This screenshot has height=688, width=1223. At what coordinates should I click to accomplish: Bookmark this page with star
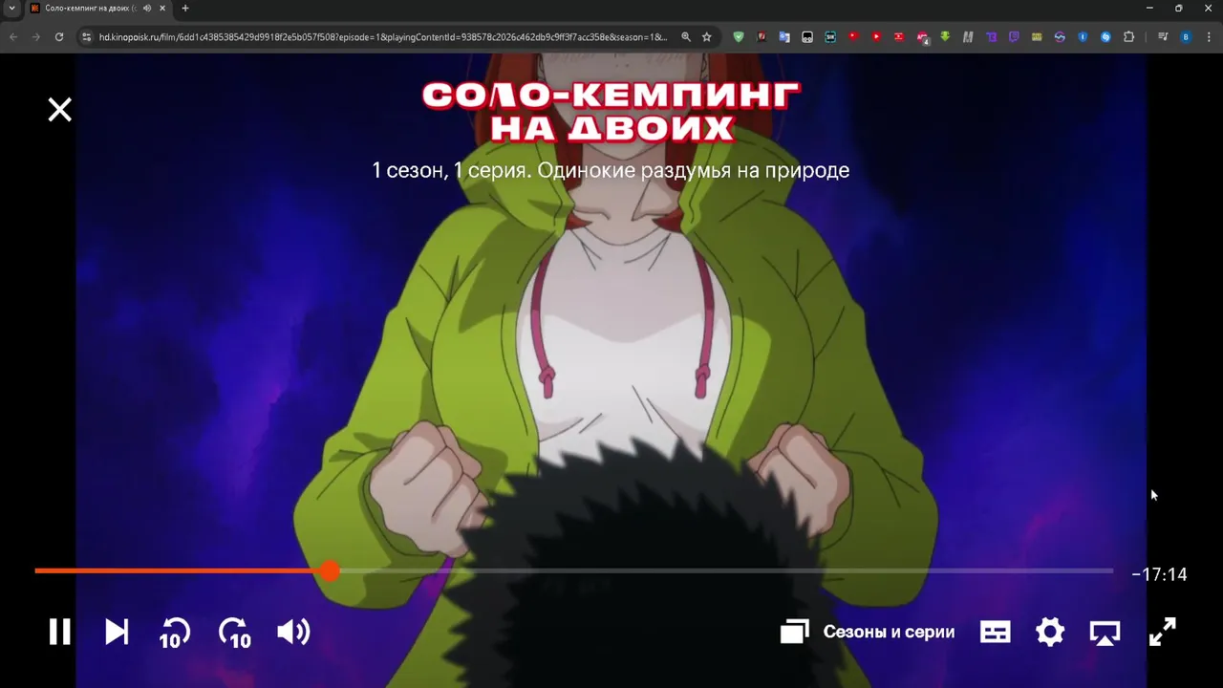(707, 37)
